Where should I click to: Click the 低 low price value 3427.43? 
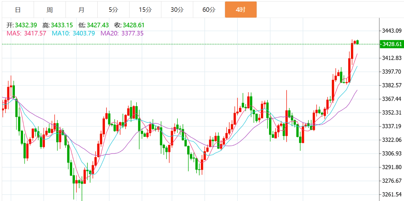98,25
